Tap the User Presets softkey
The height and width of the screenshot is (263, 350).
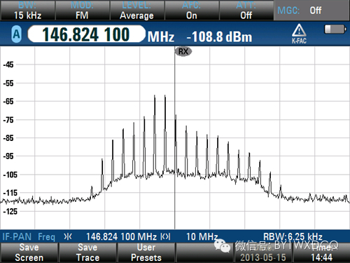tap(146, 252)
